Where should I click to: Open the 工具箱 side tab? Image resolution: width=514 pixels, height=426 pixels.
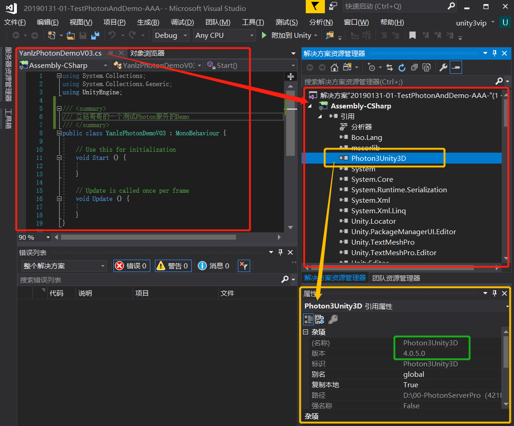pyautogui.click(x=8, y=118)
